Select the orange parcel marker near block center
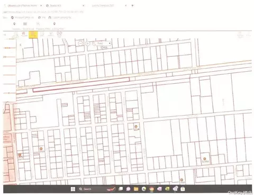254x195 pixels. (136, 126)
